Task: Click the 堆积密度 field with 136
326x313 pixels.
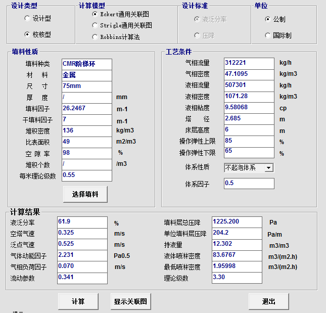Action: (87, 131)
